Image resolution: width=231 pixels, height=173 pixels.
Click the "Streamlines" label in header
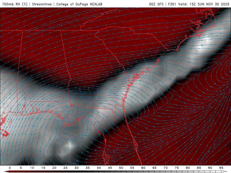point(42,4)
